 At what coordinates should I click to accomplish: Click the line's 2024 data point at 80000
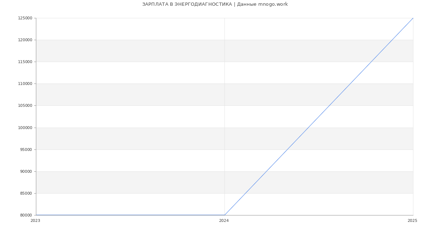224,215
